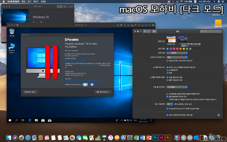Enable 자동으로 메뉴 막대 가리기 및 보기 checkbox

tap(167, 61)
